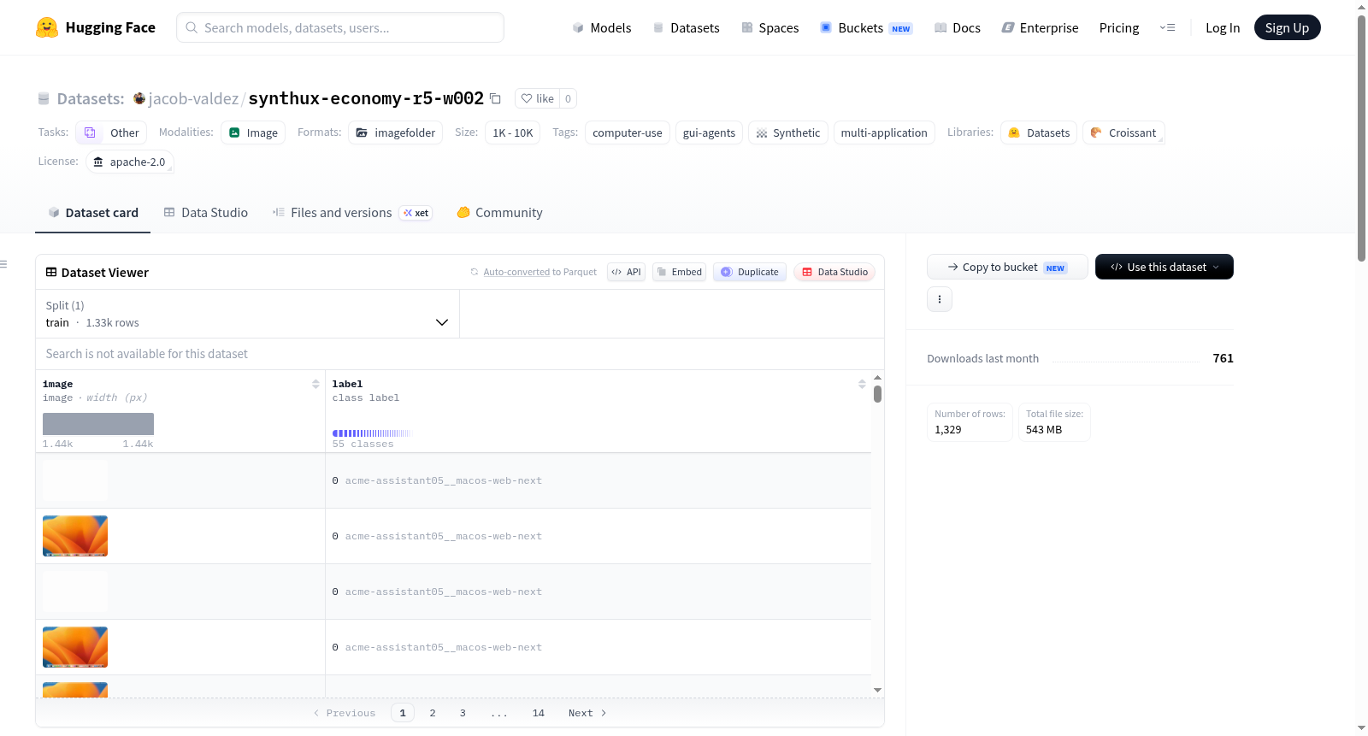Click the computer-use tag
This screenshot has height=736, width=1368.
pos(627,132)
